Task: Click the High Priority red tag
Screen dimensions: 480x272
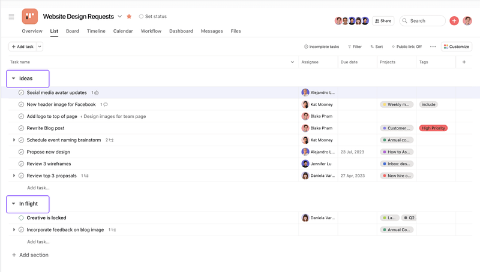Action: (433, 128)
